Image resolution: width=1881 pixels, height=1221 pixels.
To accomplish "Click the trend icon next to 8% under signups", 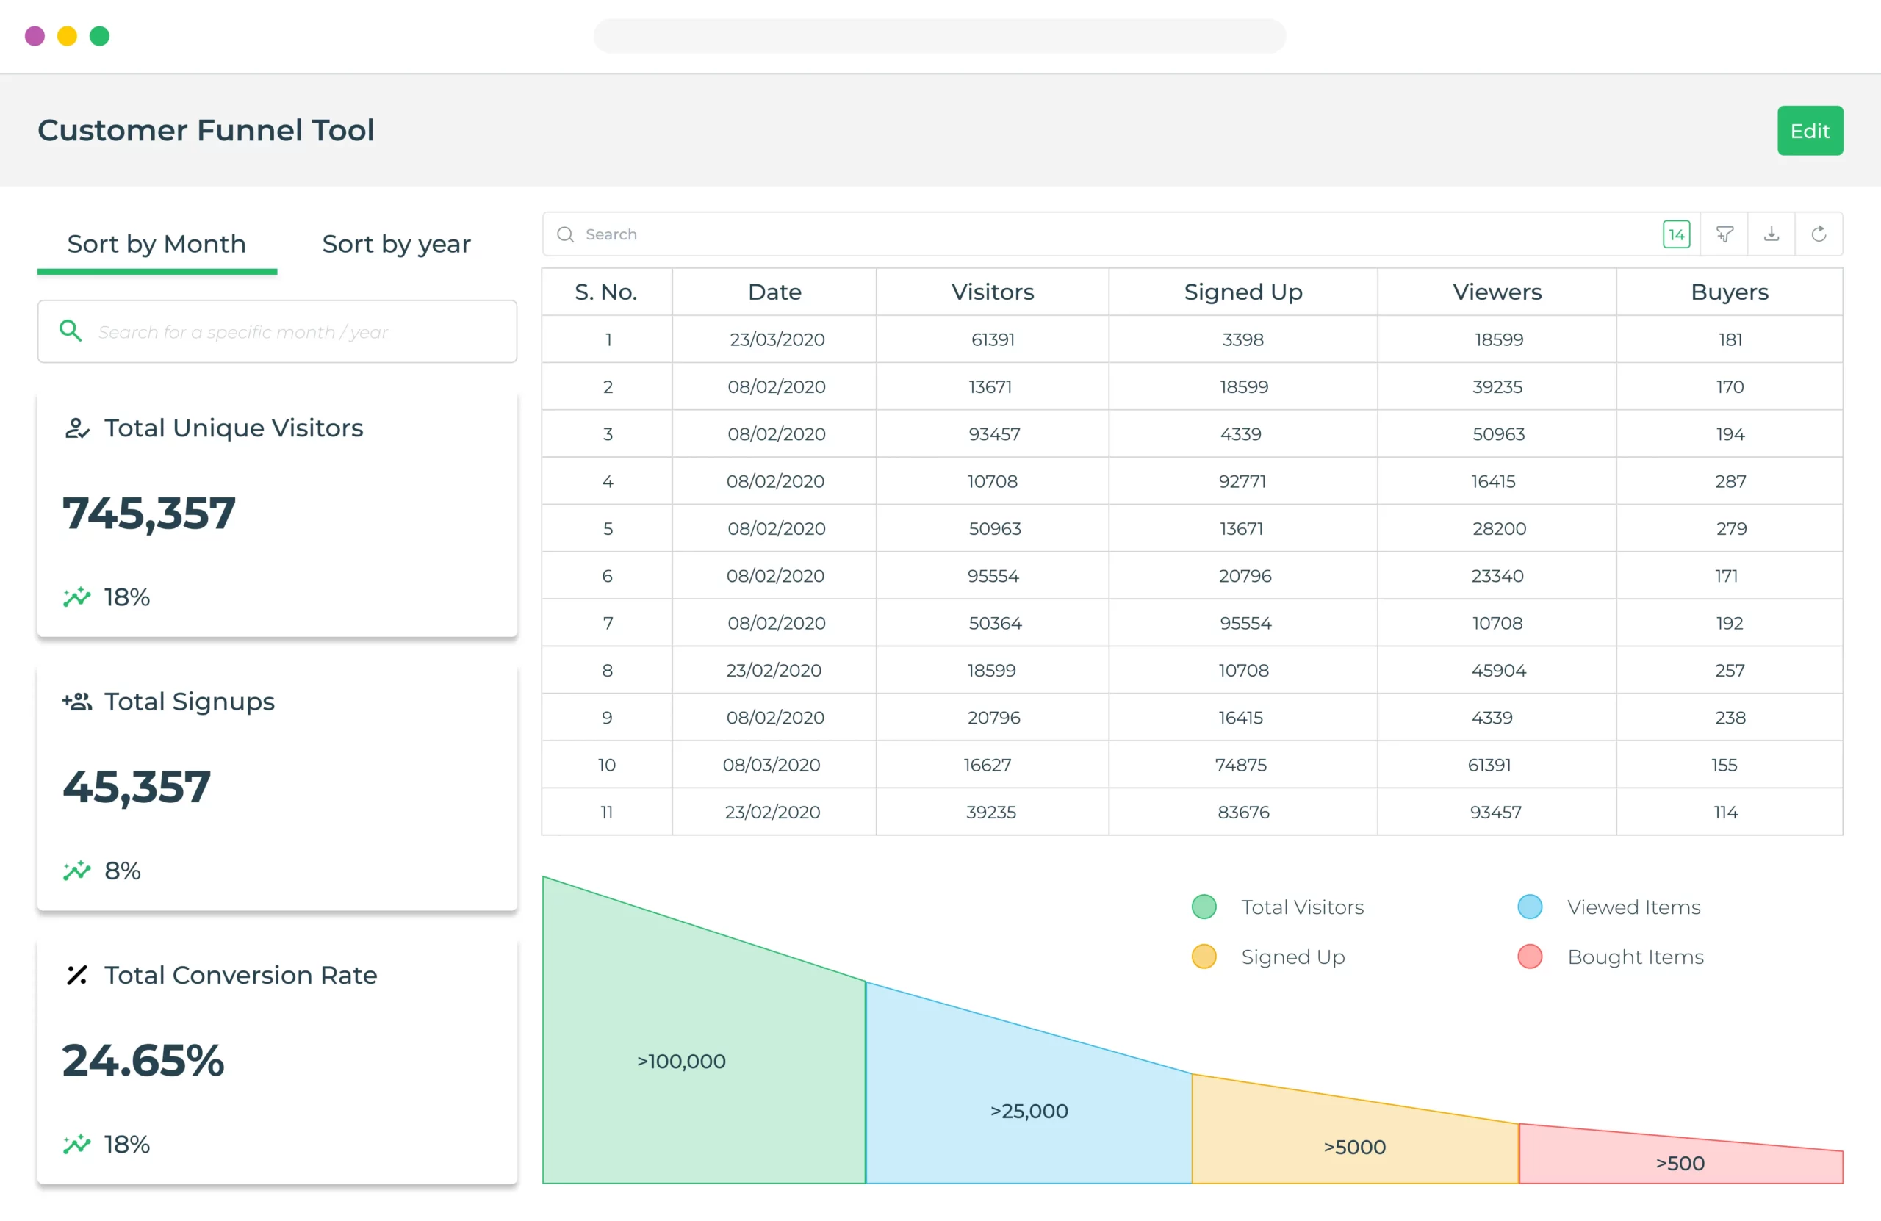I will click(76, 870).
